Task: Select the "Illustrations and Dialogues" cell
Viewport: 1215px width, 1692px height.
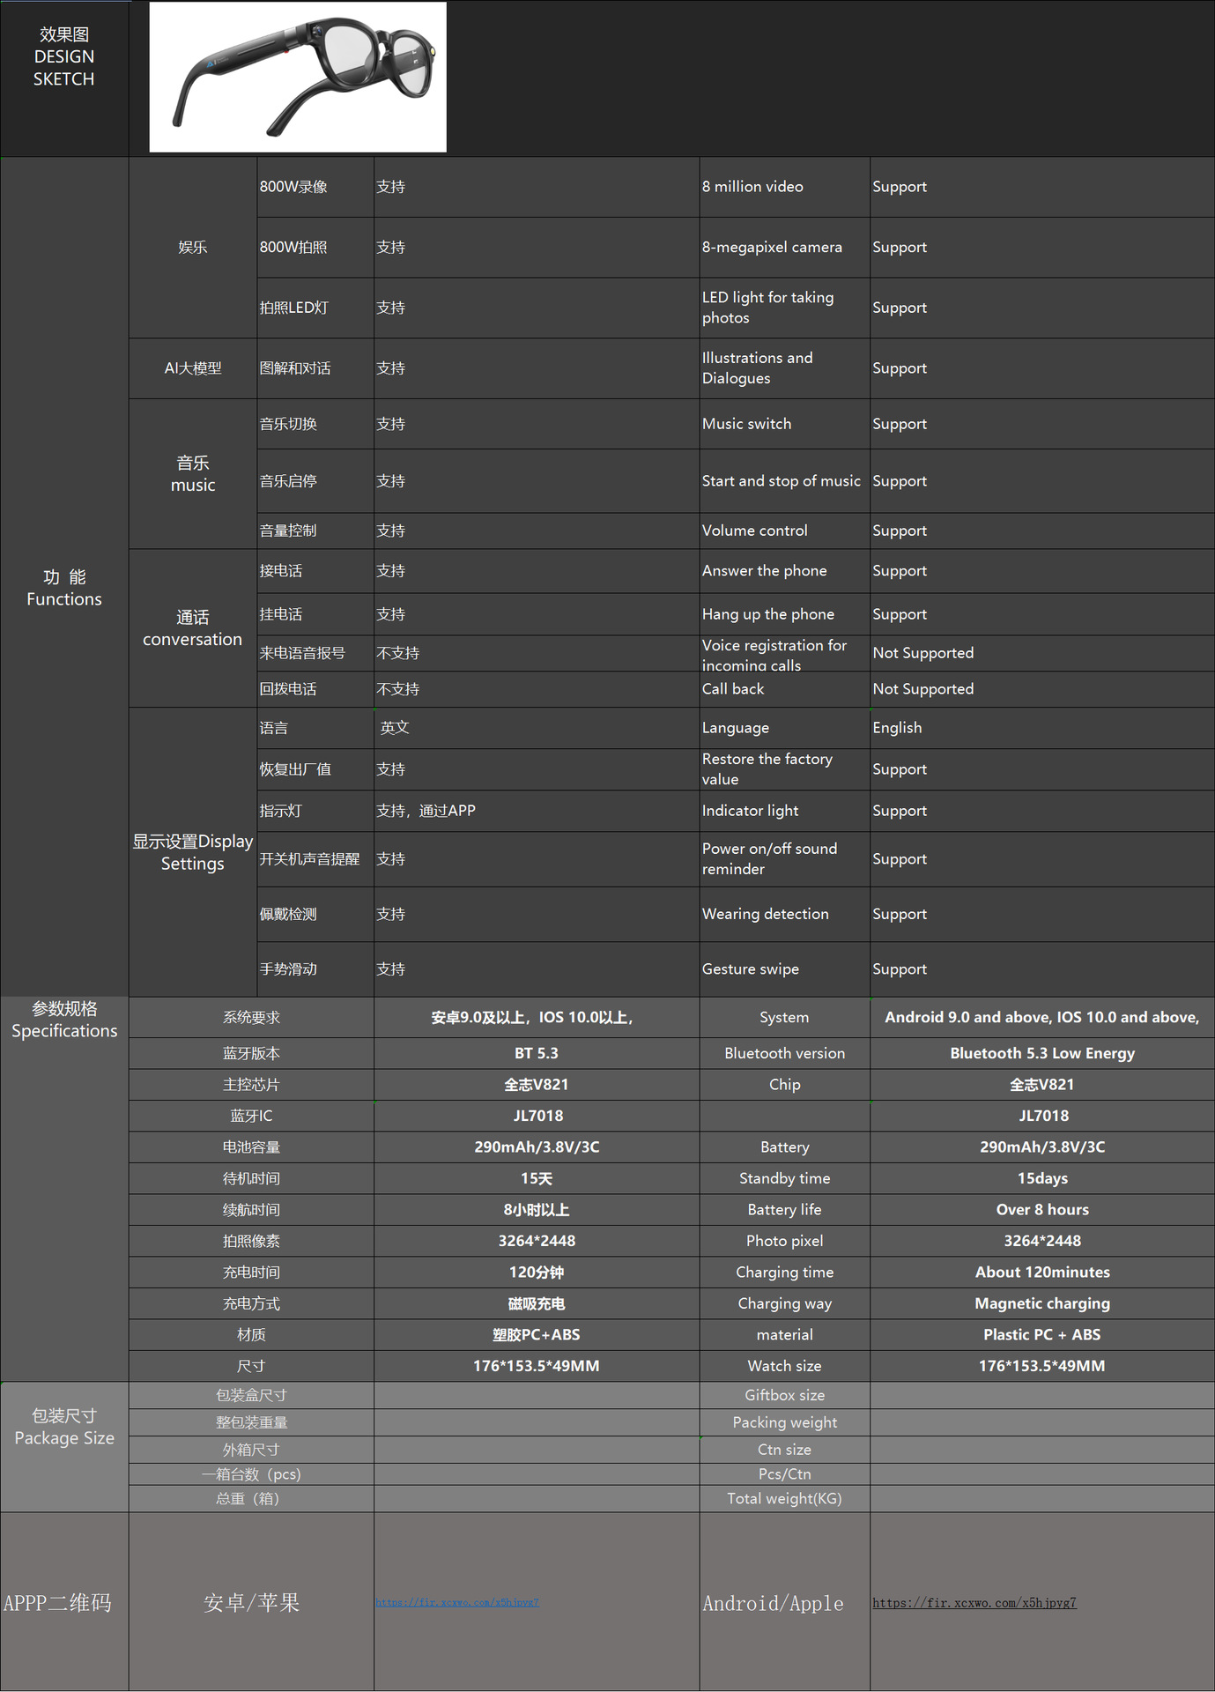Action: [x=757, y=368]
